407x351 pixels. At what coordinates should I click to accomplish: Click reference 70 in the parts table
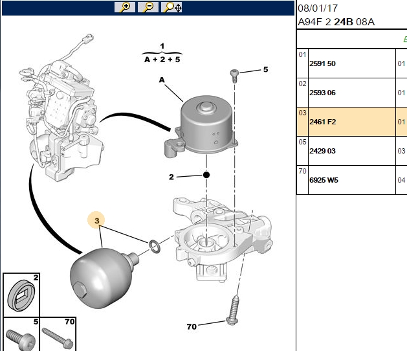(302, 171)
